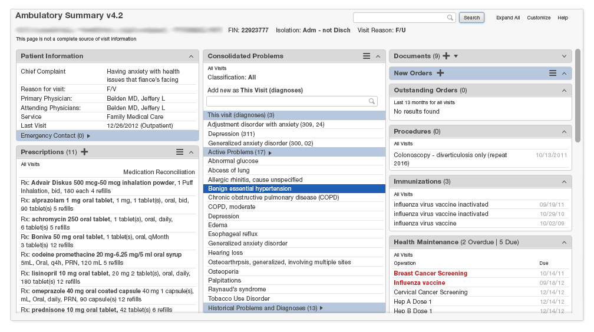Select Chronic obstructive pulmonary disease (COPD) problem
The width and height of the screenshot is (594, 332).
point(273,197)
